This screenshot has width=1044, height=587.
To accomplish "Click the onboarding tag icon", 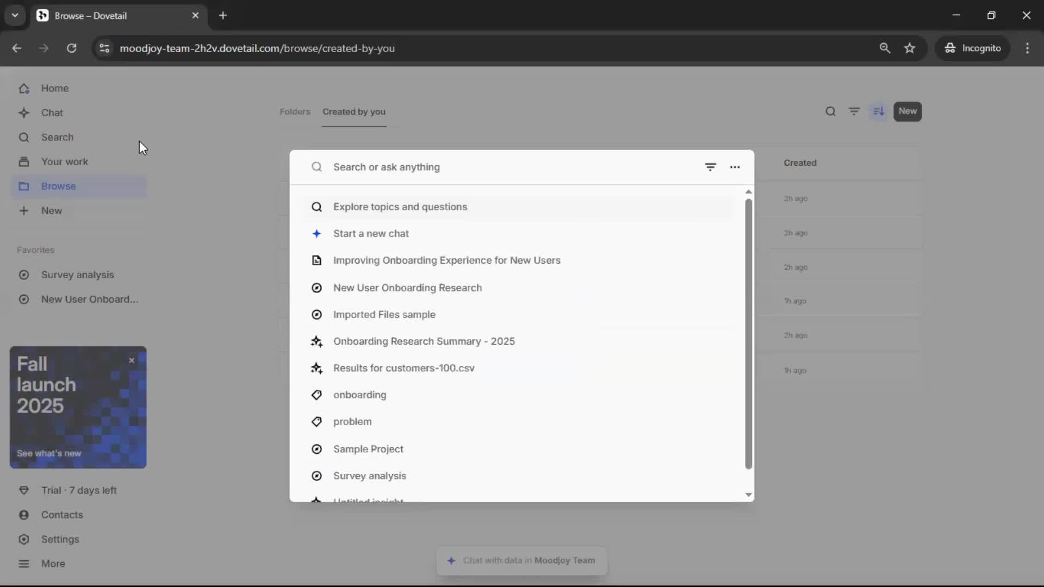I will coord(316,395).
